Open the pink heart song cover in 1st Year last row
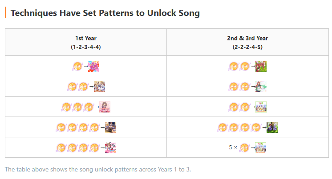This screenshot has width=332, height=179. click(x=110, y=148)
